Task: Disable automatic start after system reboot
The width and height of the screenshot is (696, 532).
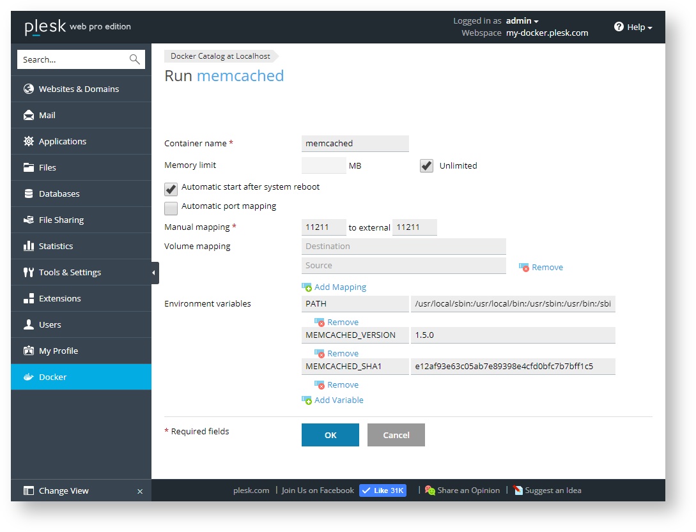Action: [171, 189]
